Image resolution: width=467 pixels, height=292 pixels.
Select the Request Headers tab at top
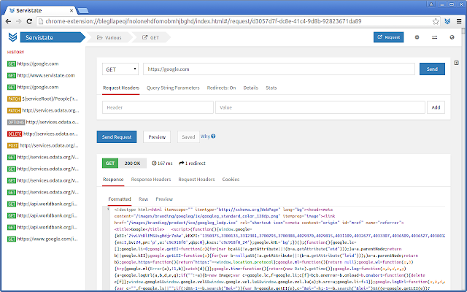tap(121, 88)
